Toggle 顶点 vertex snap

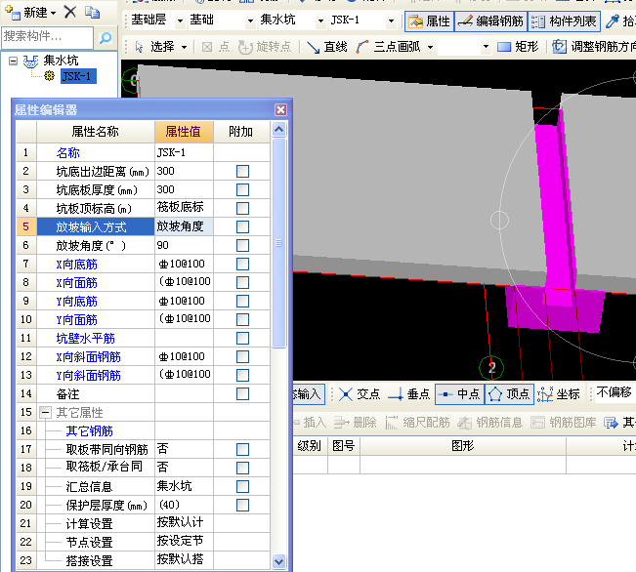pyautogui.click(x=509, y=394)
